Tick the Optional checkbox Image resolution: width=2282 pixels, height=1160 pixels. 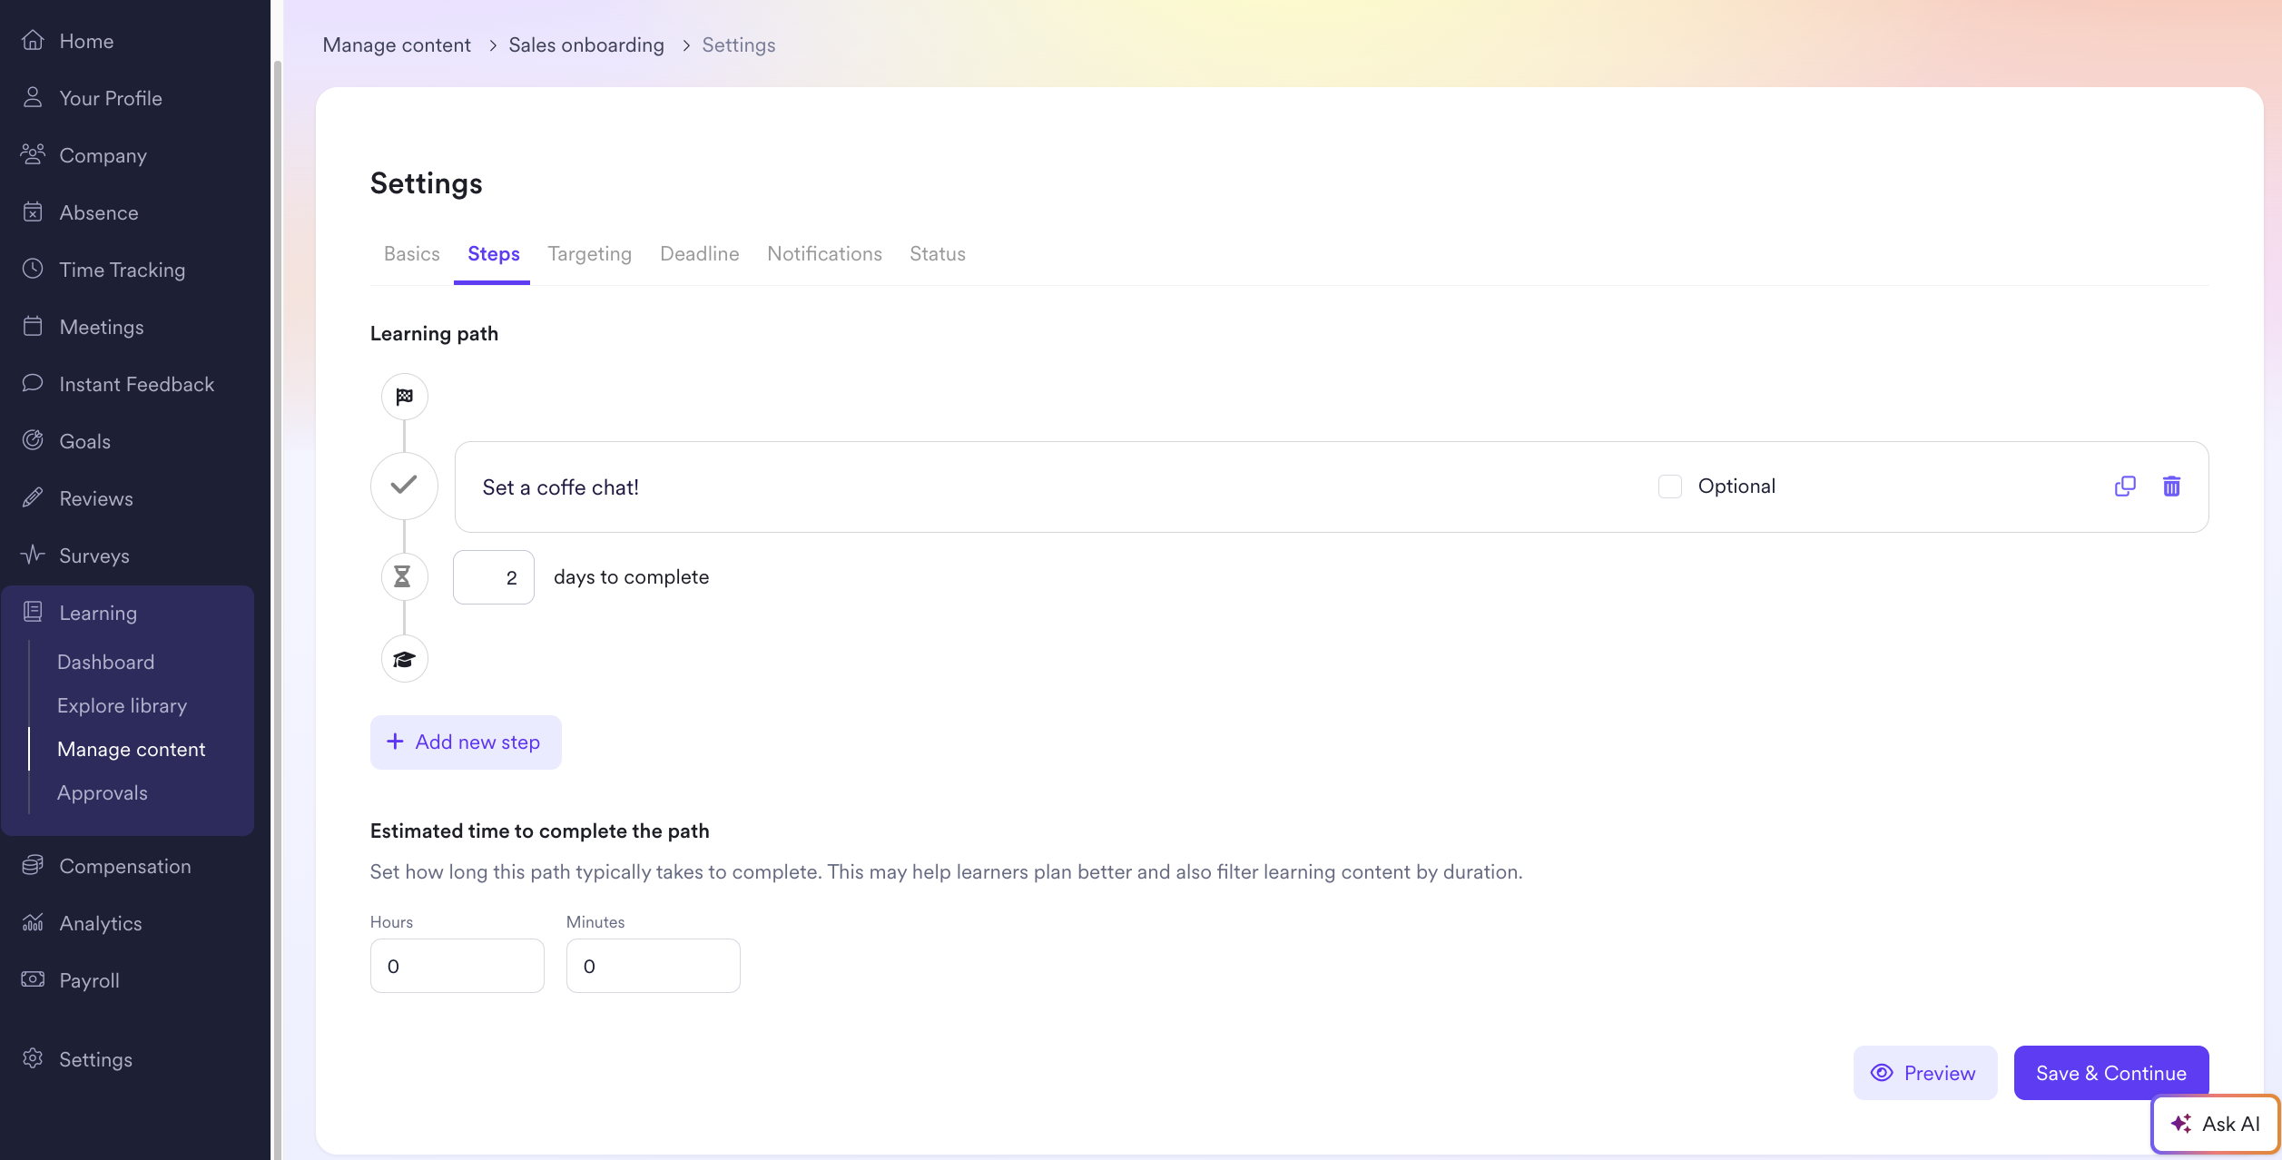(x=1669, y=487)
